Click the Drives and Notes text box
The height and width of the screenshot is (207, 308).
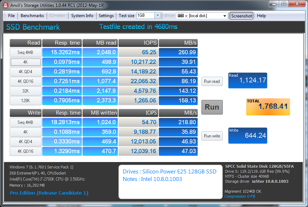(170, 182)
